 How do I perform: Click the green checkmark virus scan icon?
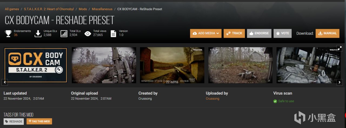click(x=275, y=101)
